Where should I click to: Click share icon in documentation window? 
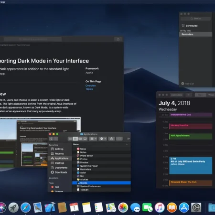pos(118,39)
